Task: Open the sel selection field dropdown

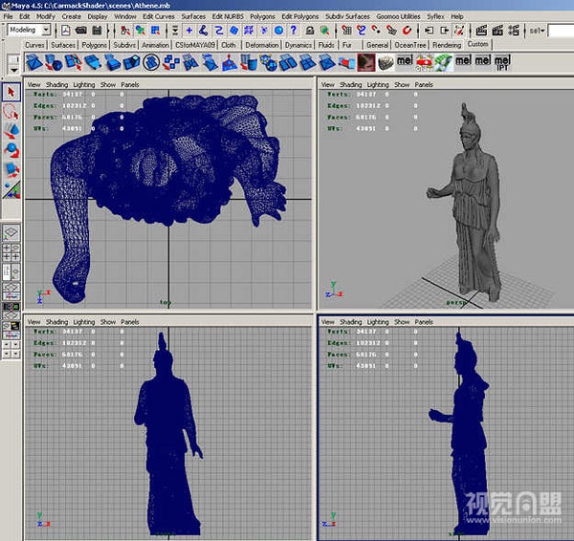Action: tap(538, 31)
